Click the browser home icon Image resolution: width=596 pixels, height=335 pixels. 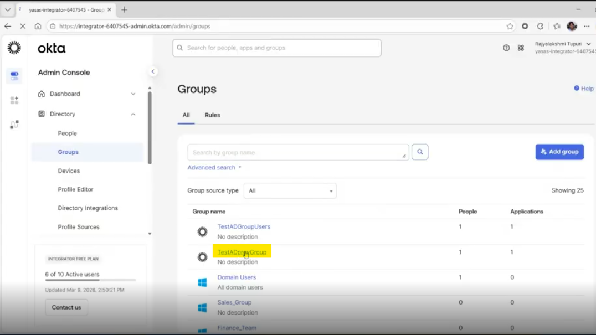(x=38, y=26)
